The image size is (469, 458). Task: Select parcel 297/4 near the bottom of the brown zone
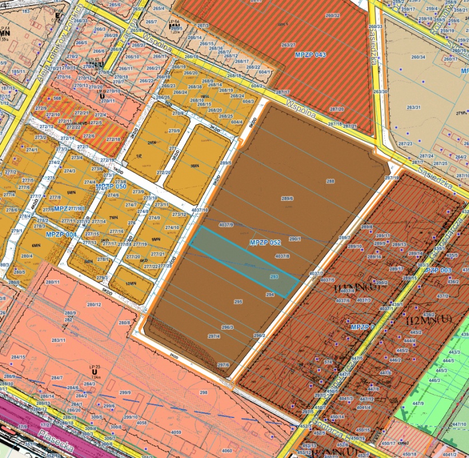[x=214, y=336]
